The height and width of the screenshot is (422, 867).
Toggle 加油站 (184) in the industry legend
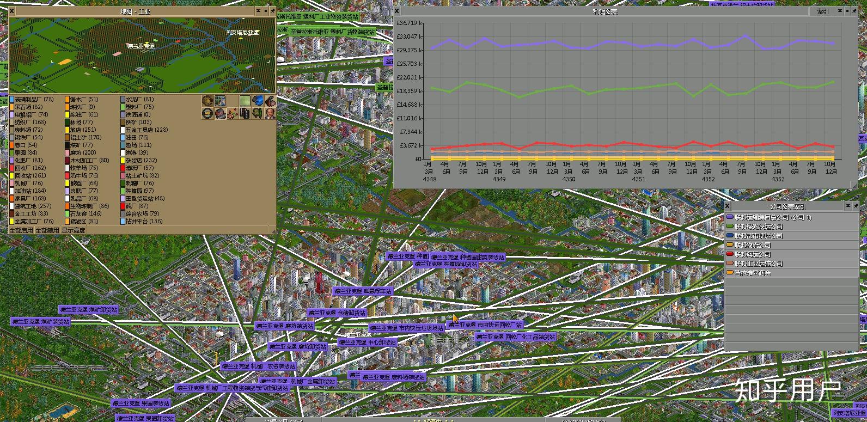tap(28, 191)
